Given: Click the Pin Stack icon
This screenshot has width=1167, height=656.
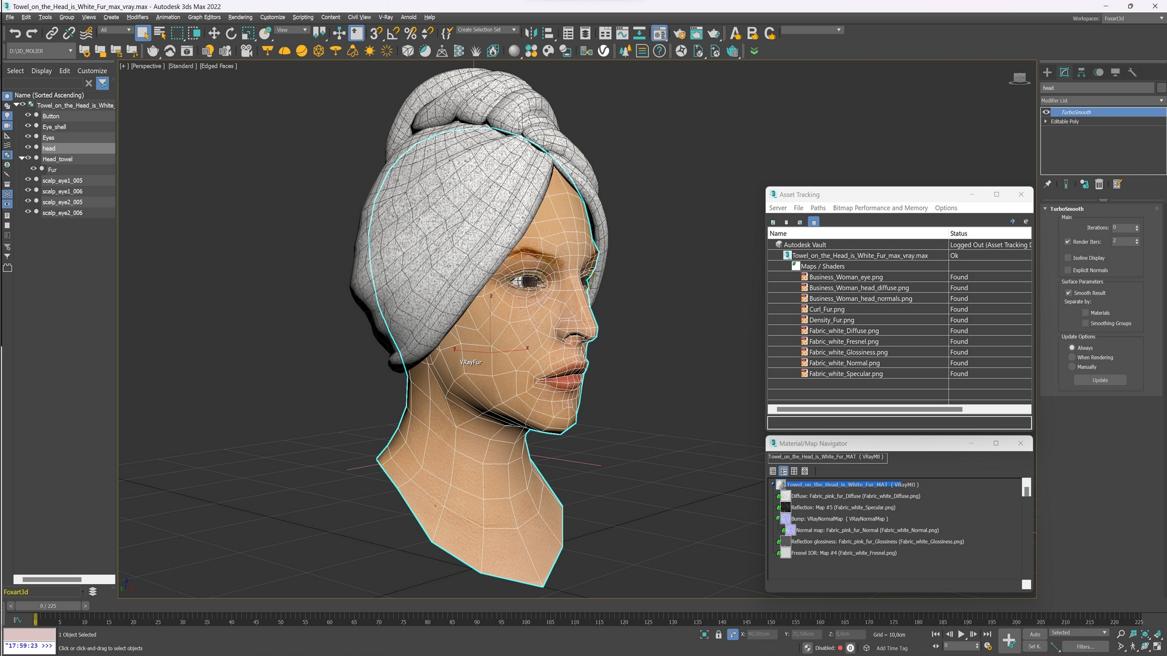Looking at the screenshot, I should pyautogui.click(x=1047, y=184).
